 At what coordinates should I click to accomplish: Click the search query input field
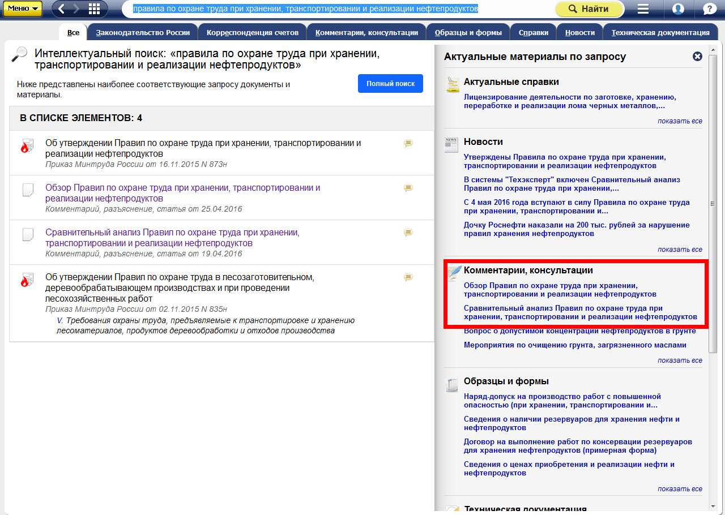tap(340, 9)
